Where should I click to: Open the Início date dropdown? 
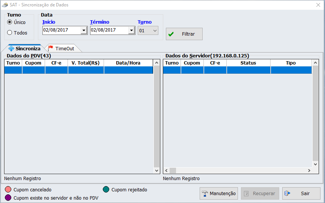[x=84, y=30]
